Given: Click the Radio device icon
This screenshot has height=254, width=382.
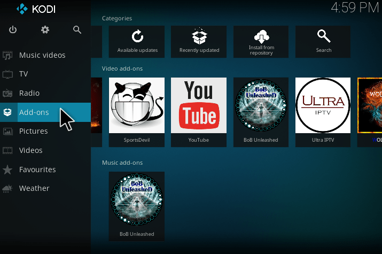Looking at the screenshot, I should (x=7, y=93).
